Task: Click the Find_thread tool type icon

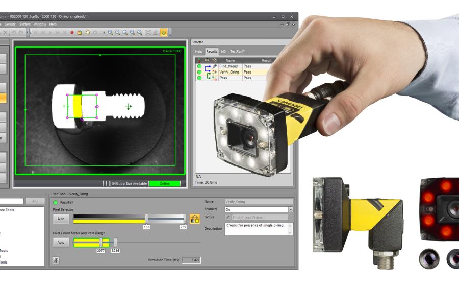Action: click(215, 66)
